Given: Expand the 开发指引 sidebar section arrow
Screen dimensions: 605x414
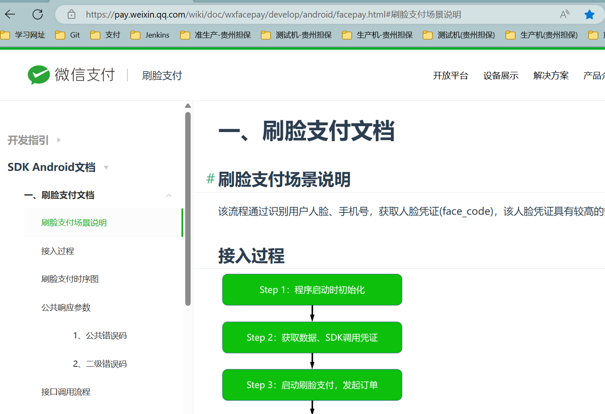Looking at the screenshot, I should coord(59,140).
